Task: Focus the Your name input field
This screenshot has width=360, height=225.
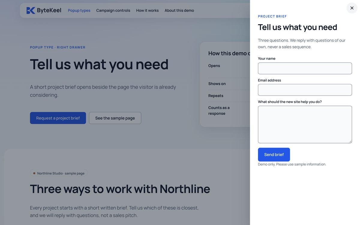Action: pos(305,68)
